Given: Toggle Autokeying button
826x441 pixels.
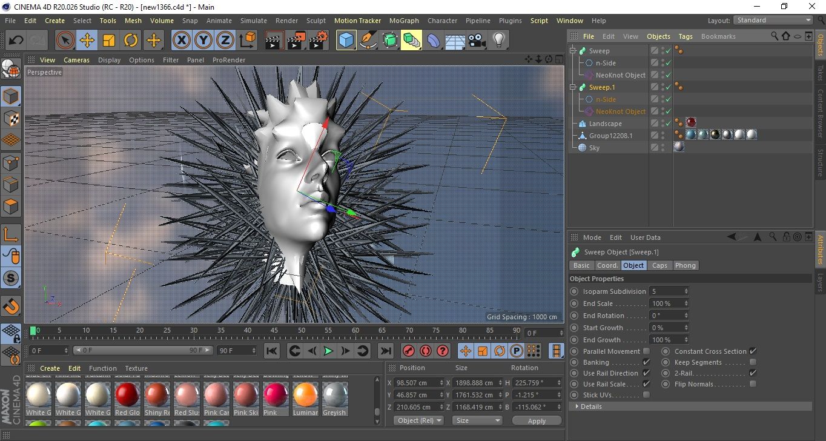Looking at the screenshot, I should [x=426, y=351].
